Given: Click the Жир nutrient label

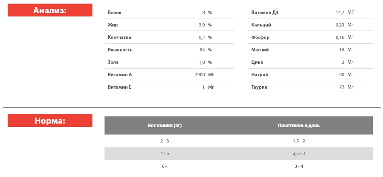Looking at the screenshot, I should click(113, 25).
